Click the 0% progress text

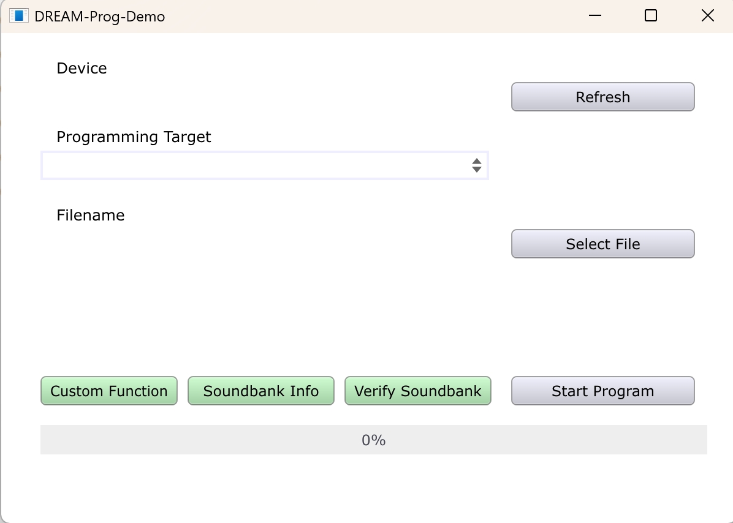pyautogui.click(x=373, y=440)
